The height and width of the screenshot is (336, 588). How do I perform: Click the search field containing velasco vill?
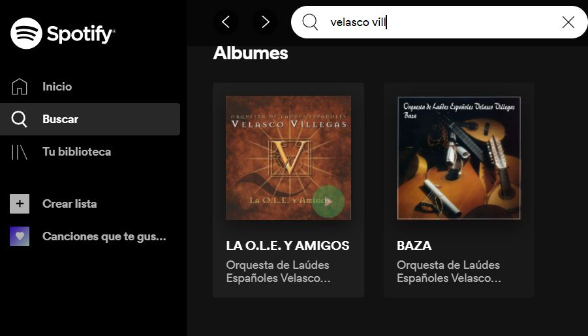(439, 22)
